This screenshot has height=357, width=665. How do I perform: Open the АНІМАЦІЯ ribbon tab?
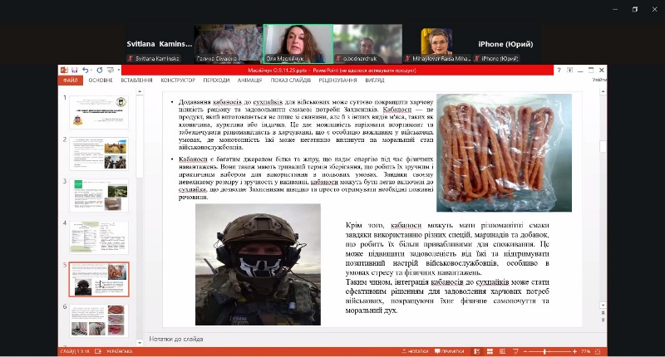(x=249, y=81)
